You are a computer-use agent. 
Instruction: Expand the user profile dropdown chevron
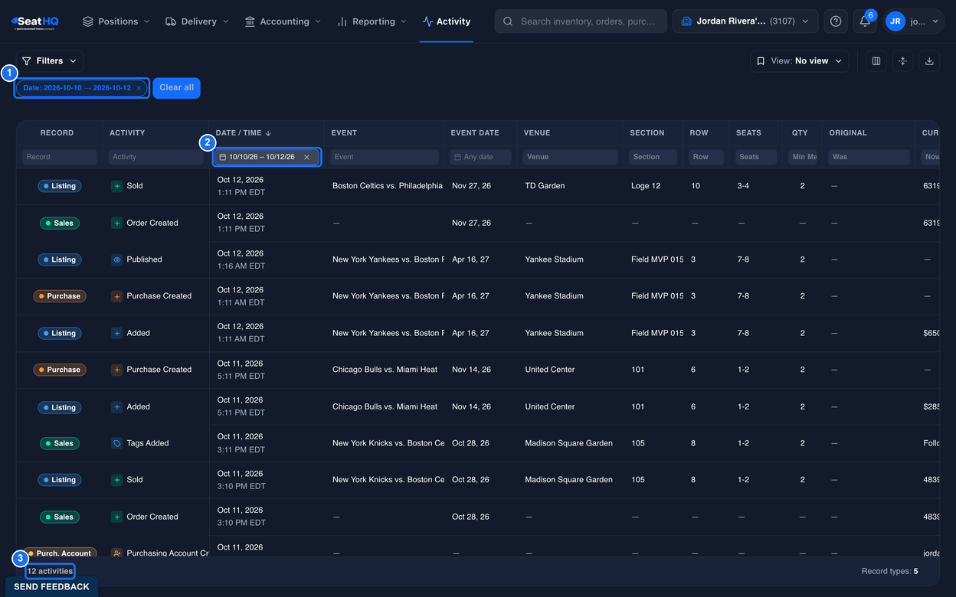935,21
